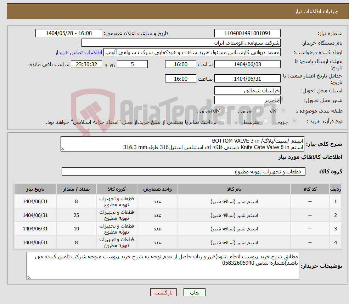Click the resize grip of buyer notes box

pos(29,277)
